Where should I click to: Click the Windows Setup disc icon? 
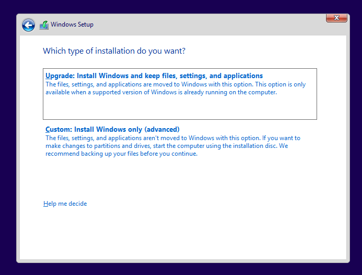point(44,24)
